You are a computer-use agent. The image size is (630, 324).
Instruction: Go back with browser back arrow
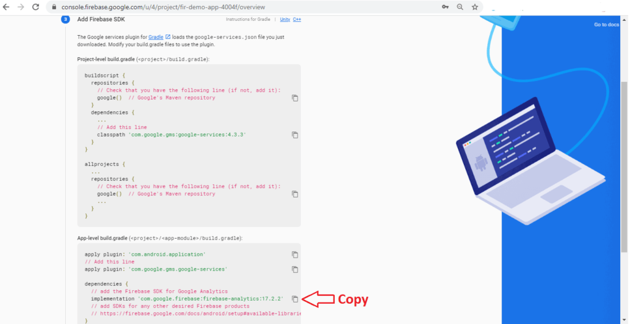coord(6,7)
